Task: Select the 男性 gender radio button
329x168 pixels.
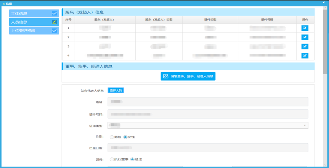Action: [x=112, y=137]
